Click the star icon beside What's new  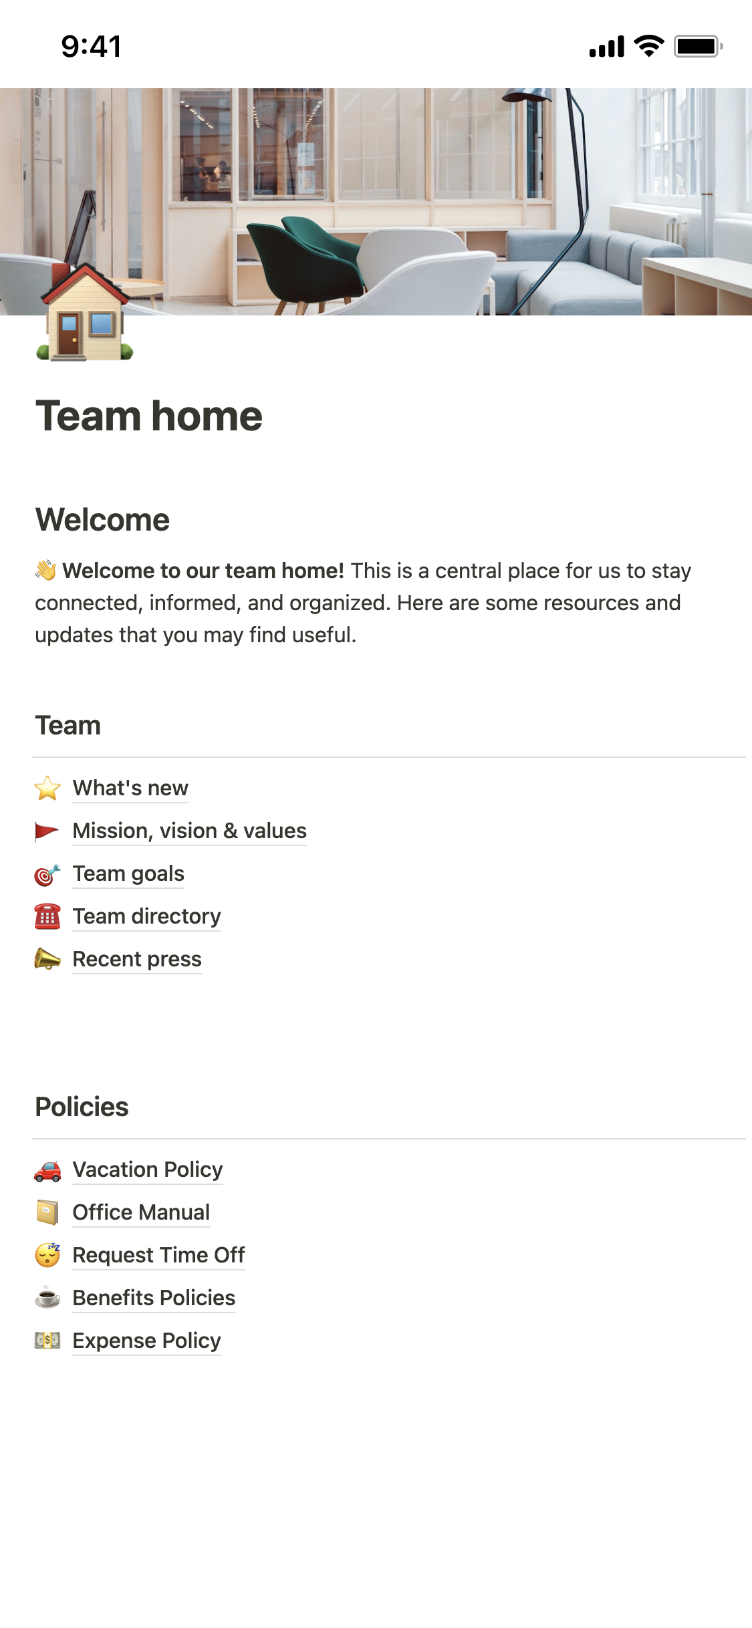tap(47, 789)
